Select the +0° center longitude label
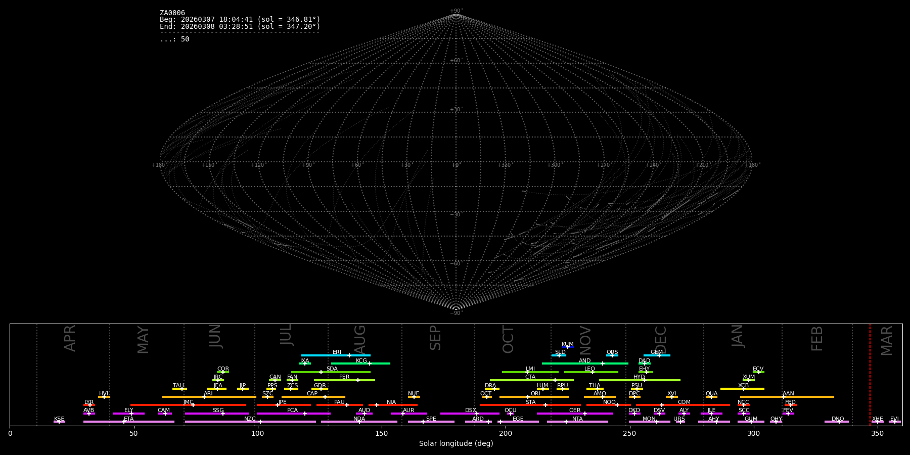This screenshot has height=455, width=910. [x=456, y=165]
